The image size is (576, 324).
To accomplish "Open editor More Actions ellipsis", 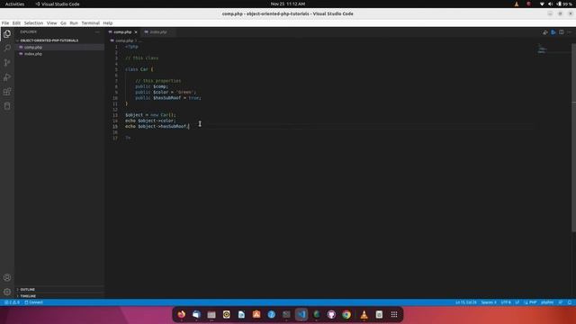I will [x=570, y=32].
